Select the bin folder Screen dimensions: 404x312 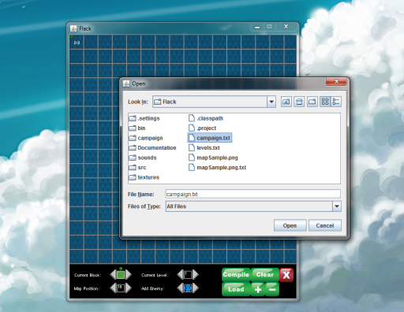(137, 128)
